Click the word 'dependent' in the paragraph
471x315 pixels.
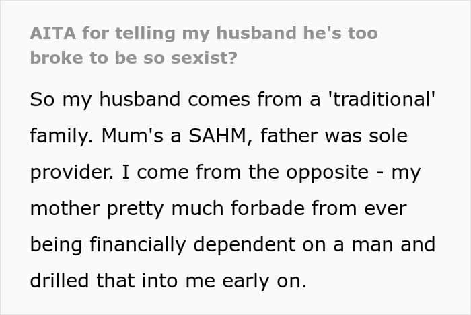click(244, 245)
